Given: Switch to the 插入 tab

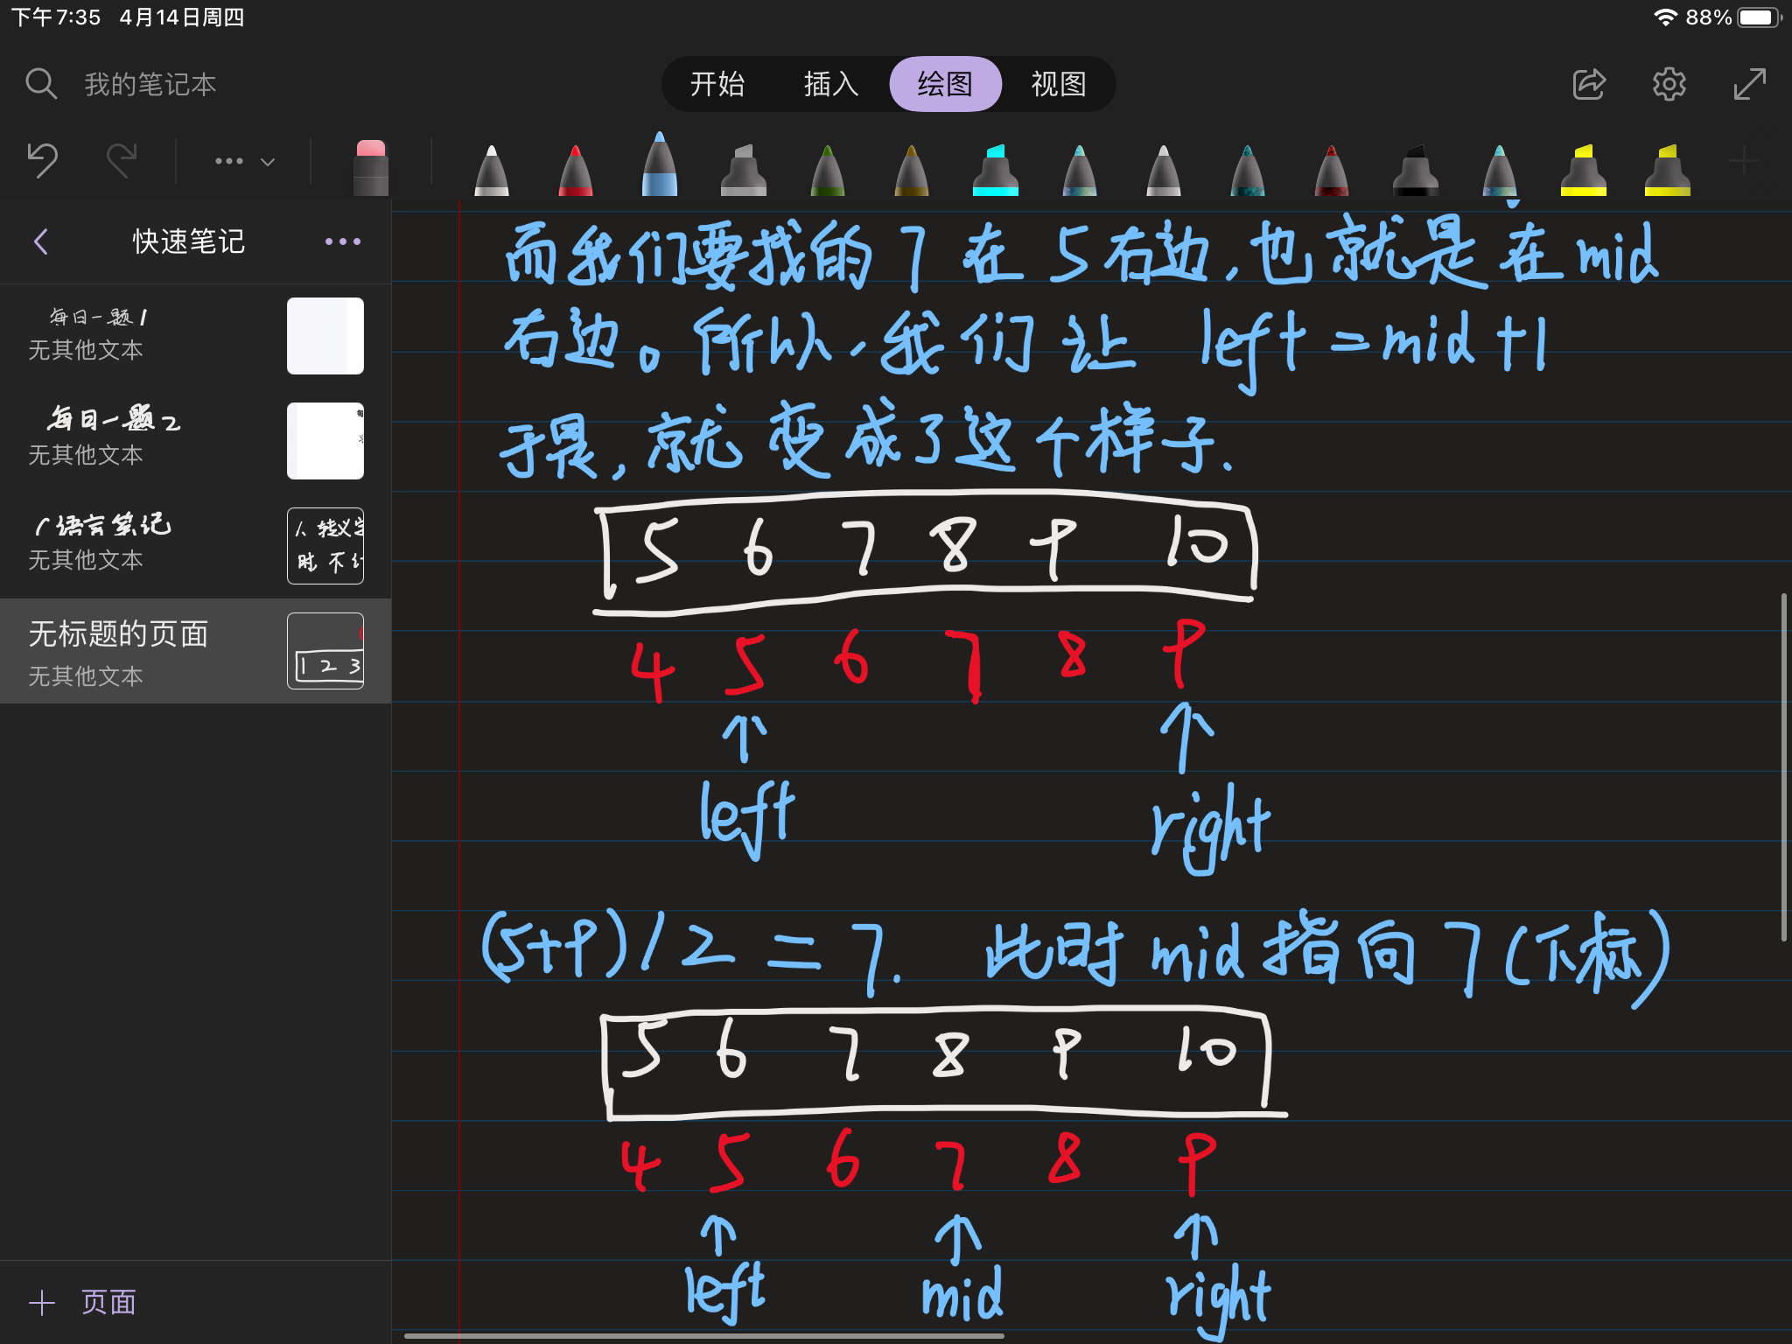Looking at the screenshot, I should pyautogui.click(x=830, y=84).
